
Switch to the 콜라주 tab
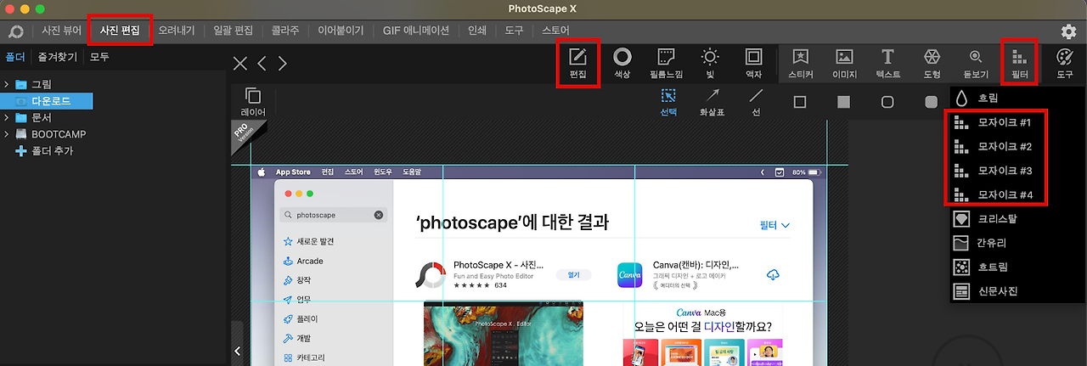pos(285,31)
